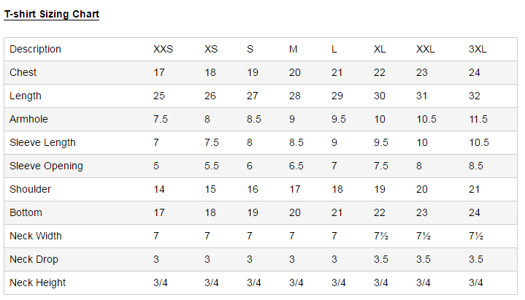This screenshot has height=300, width=525.
Task: Select the 6.5 Sleeve Opening value for M
Action: (x=296, y=166)
